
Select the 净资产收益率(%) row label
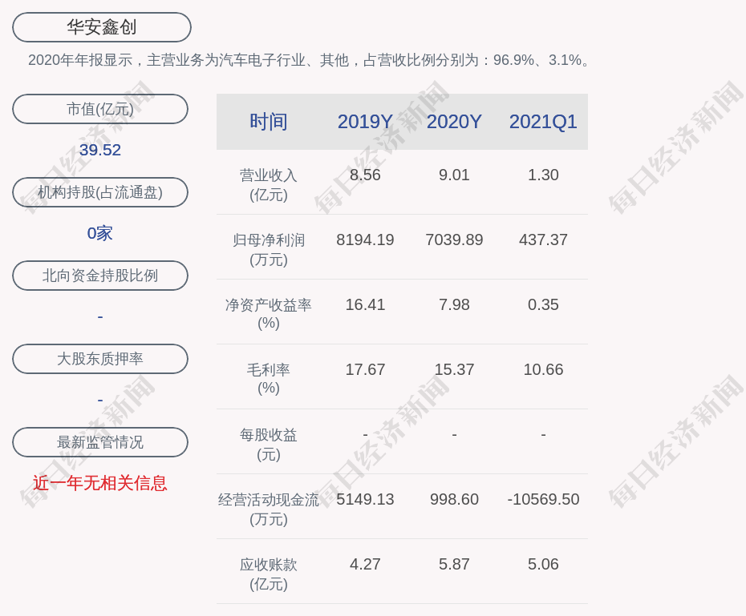coord(269,314)
